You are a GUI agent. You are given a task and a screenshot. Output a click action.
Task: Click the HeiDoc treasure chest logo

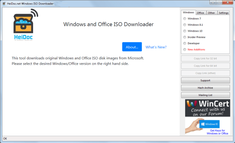[x=26, y=25]
